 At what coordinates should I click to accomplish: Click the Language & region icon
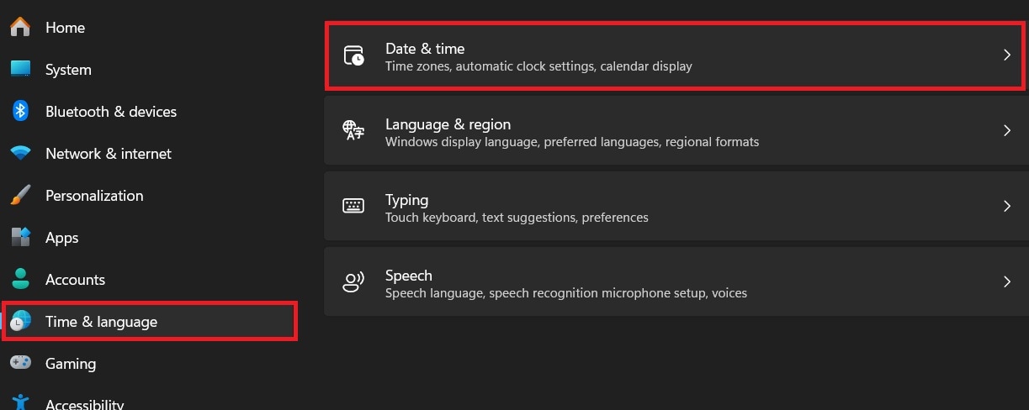tap(354, 130)
